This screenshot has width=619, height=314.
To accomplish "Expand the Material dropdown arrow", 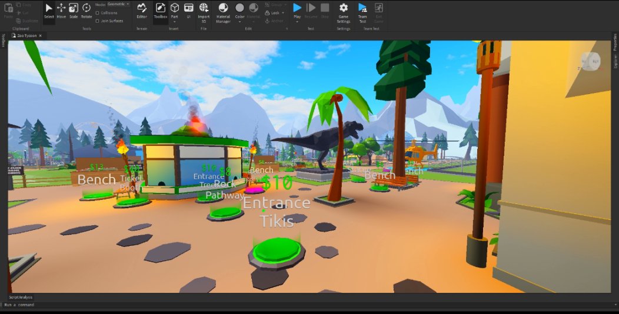I will (254, 22).
